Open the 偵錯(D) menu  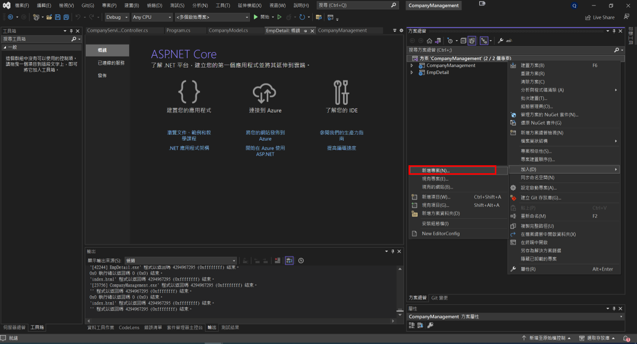coord(155,5)
